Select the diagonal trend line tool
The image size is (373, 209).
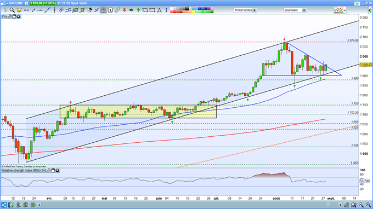pyautogui.click(x=47, y=10)
